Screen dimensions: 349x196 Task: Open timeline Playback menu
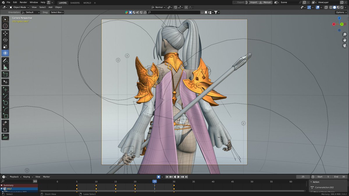tap(15, 177)
